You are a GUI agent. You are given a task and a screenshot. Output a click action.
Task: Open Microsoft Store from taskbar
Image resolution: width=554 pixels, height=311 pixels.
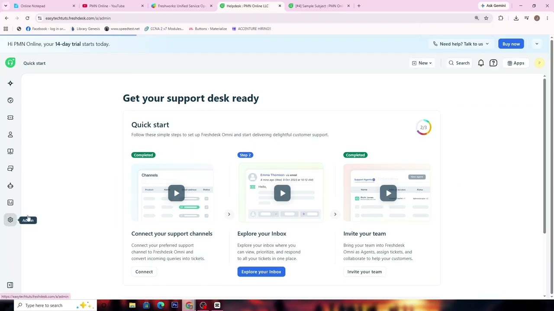pos(146,306)
